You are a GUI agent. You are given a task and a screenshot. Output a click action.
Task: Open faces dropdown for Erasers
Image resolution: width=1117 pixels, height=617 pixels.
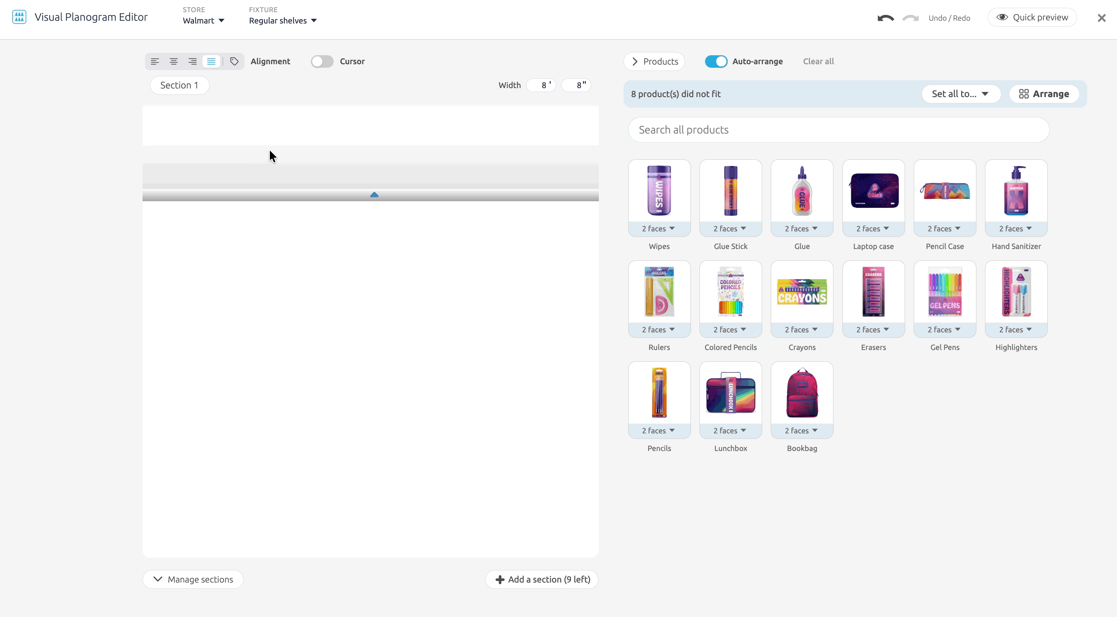pos(873,330)
